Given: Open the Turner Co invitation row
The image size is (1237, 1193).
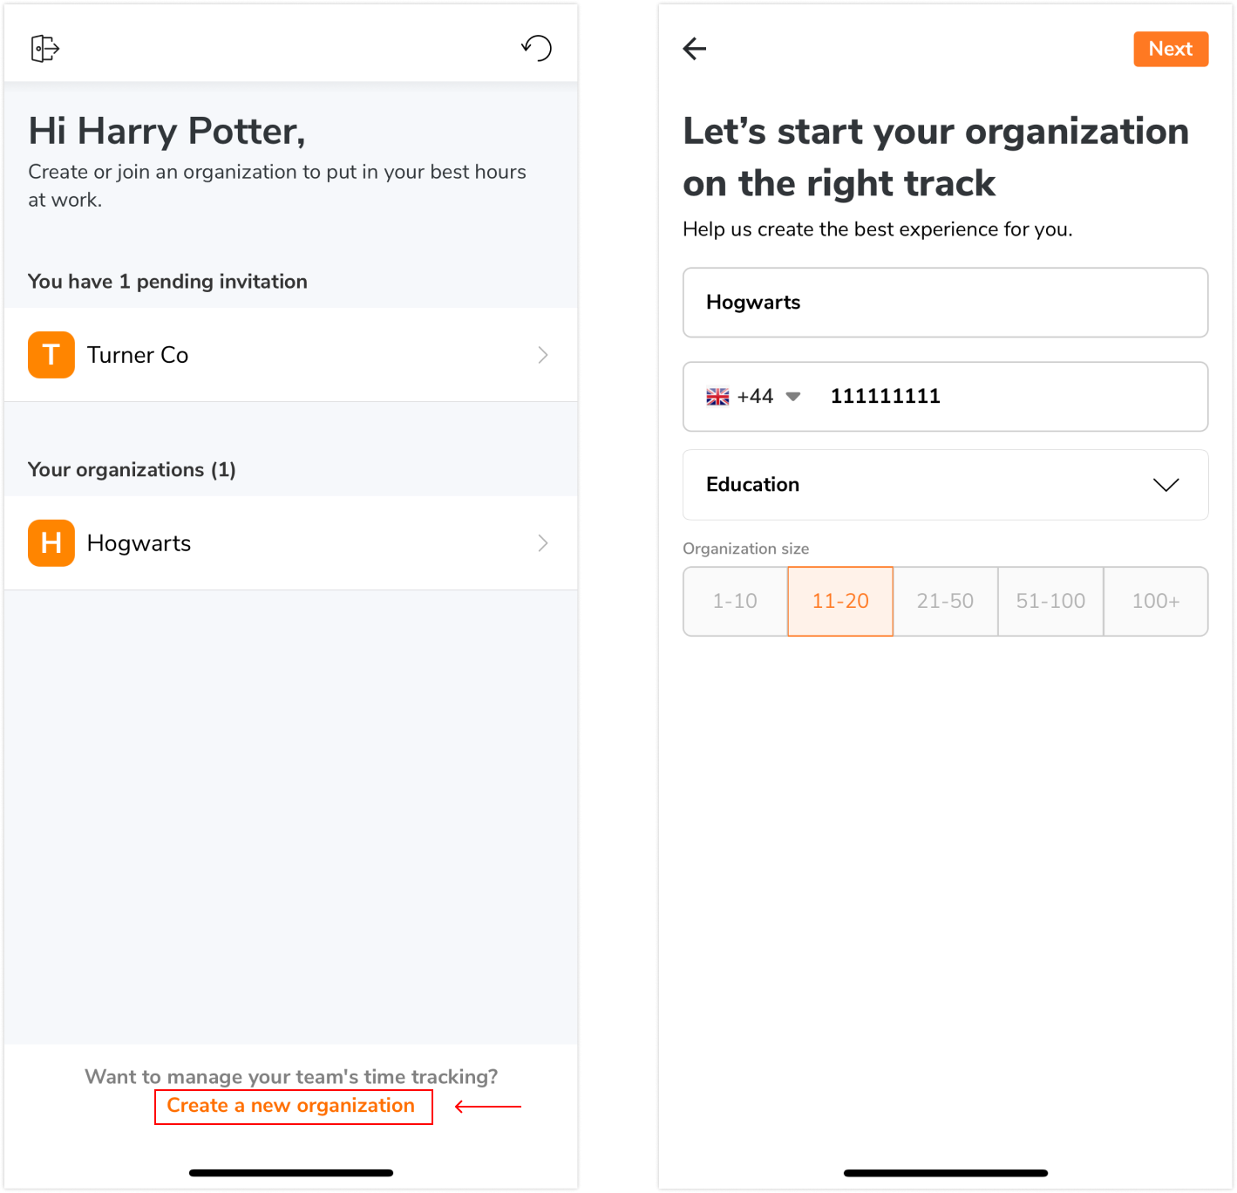Looking at the screenshot, I should (x=291, y=355).
